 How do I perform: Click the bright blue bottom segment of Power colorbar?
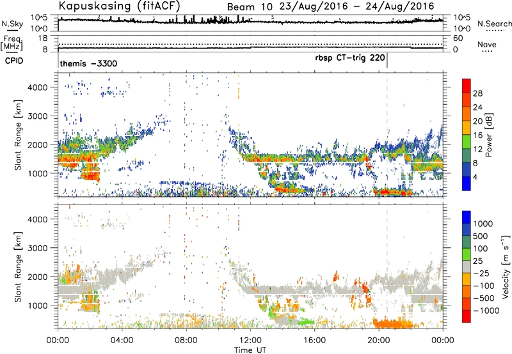pos(467,183)
